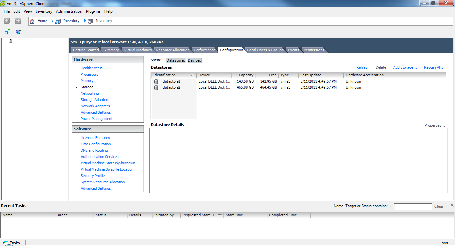Click the datastore2 disk icon
The height and width of the screenshot is (246, 455).
(x=156, y=88)
